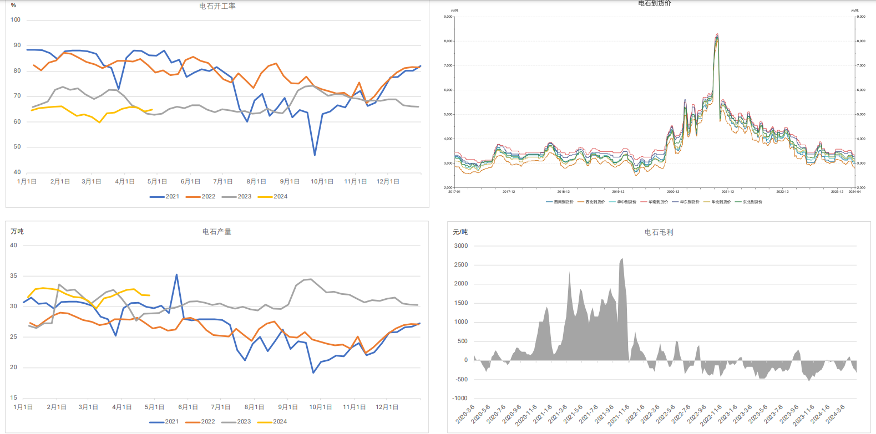Select the 2024 legend entry in 电石开工率 chart
Screen dimensions: 876x434
click(x=273, y=197)
